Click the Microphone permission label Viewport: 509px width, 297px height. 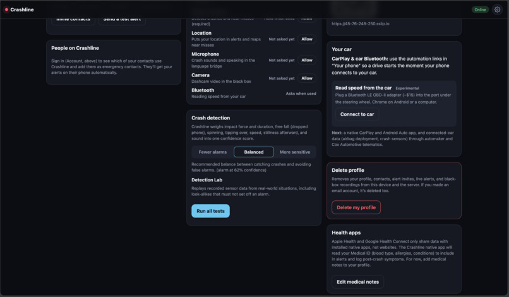[205, 54]
